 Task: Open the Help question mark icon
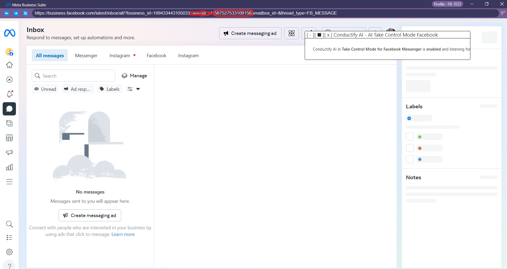pyautogui.click(x=9, y=266)
